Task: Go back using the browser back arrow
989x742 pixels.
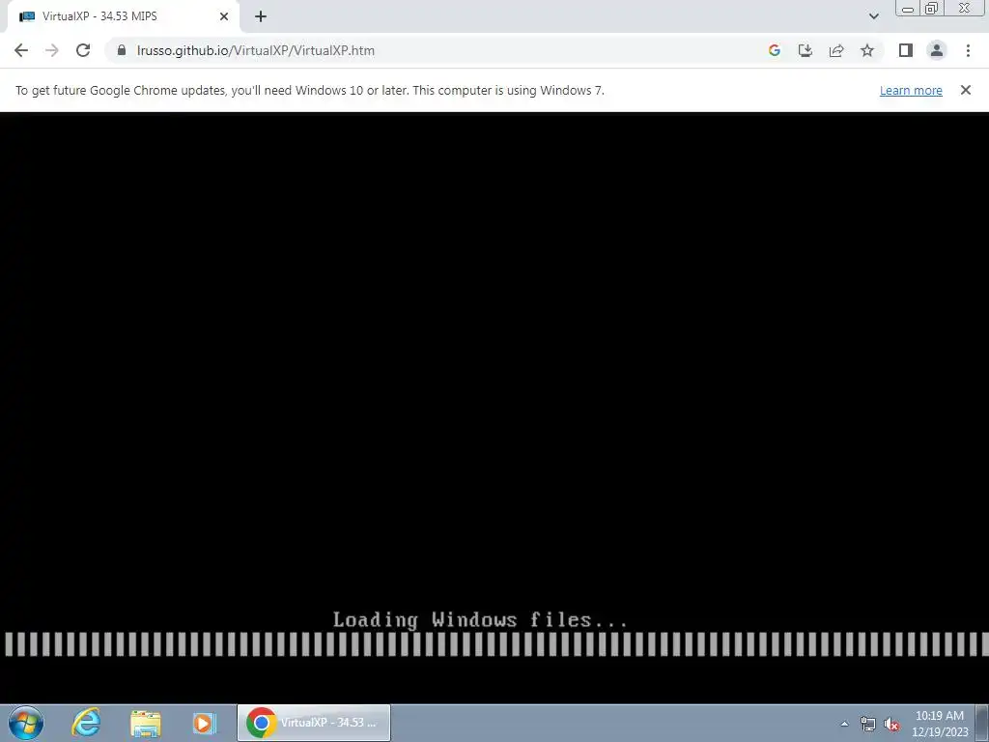Action: coord(21,50)
